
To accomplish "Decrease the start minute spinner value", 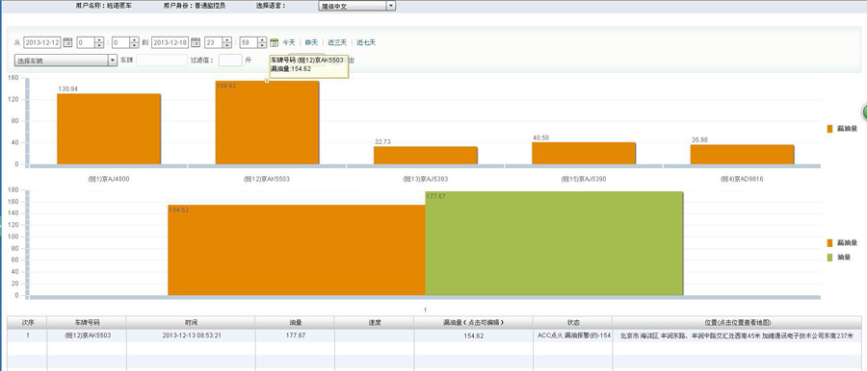I will click(134, 45).
